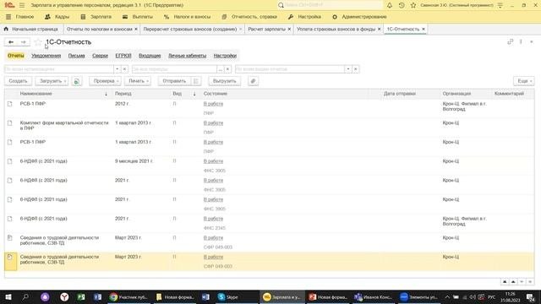Jump to list end with last-arrow button

pyautogui.click(x=530, y=282)
